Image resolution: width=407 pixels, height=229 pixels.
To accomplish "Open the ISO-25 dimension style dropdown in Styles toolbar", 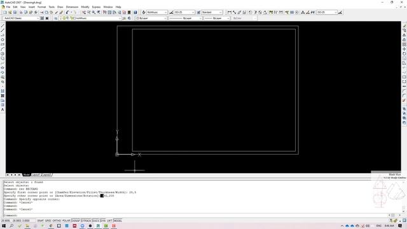I will 184,12.
